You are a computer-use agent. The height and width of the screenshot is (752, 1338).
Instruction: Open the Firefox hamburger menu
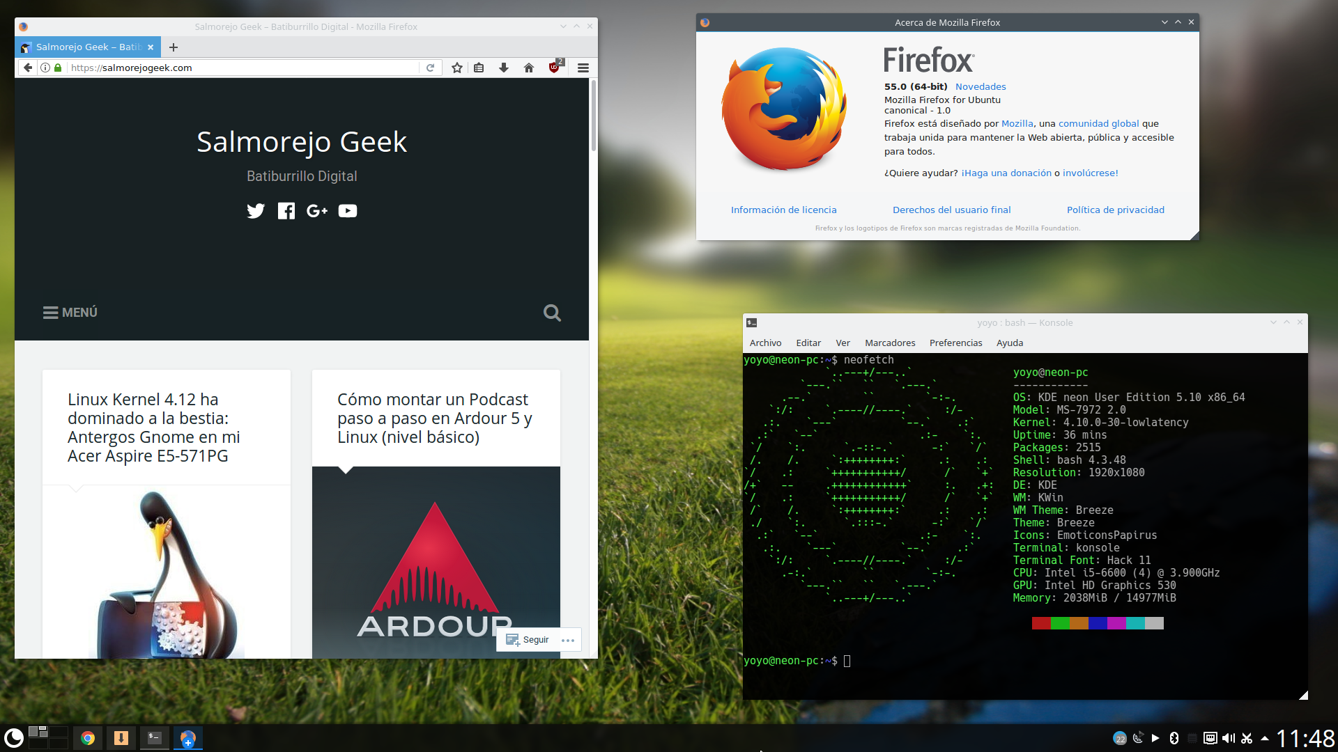point(583,68)
